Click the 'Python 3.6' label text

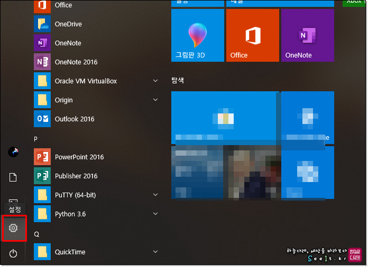[x=70, y=214]
